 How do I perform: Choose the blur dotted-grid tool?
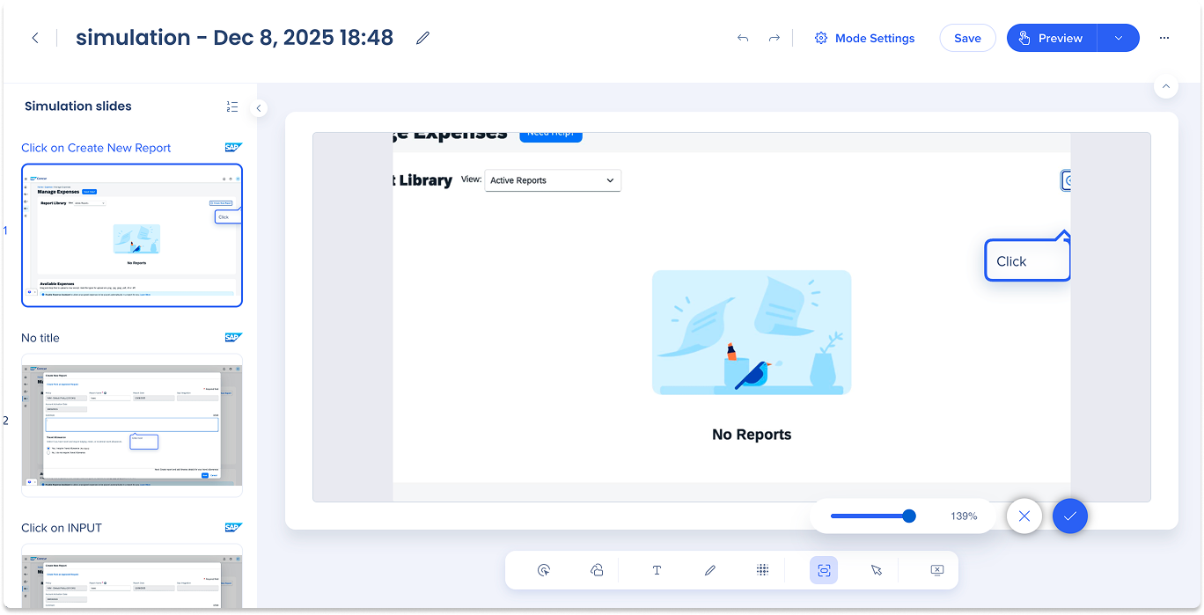coord(762,570)
